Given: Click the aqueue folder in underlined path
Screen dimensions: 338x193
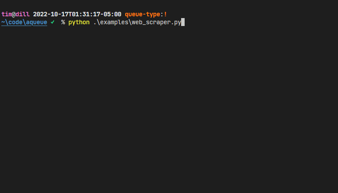Looking at the screenshot, I should (x=37, y=22).
